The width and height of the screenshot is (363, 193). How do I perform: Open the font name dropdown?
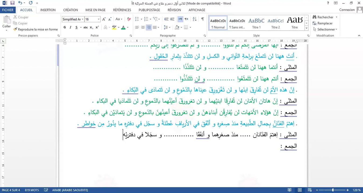[82, 19]
